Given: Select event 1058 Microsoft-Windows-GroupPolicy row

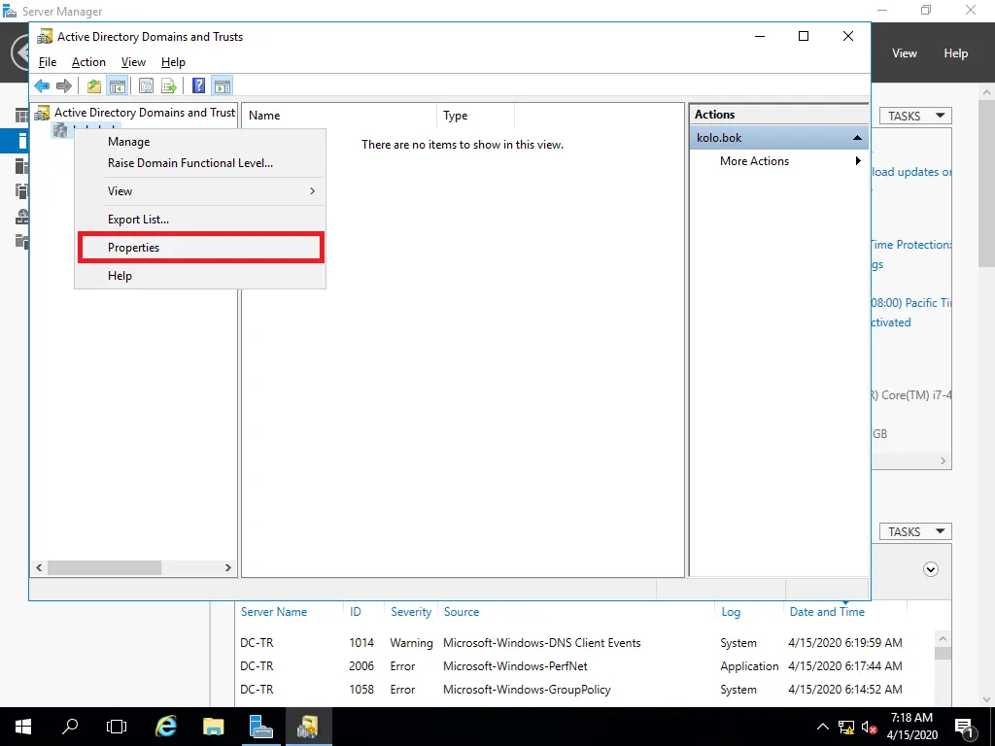Looking at the screenshot, I should (584, 690).
